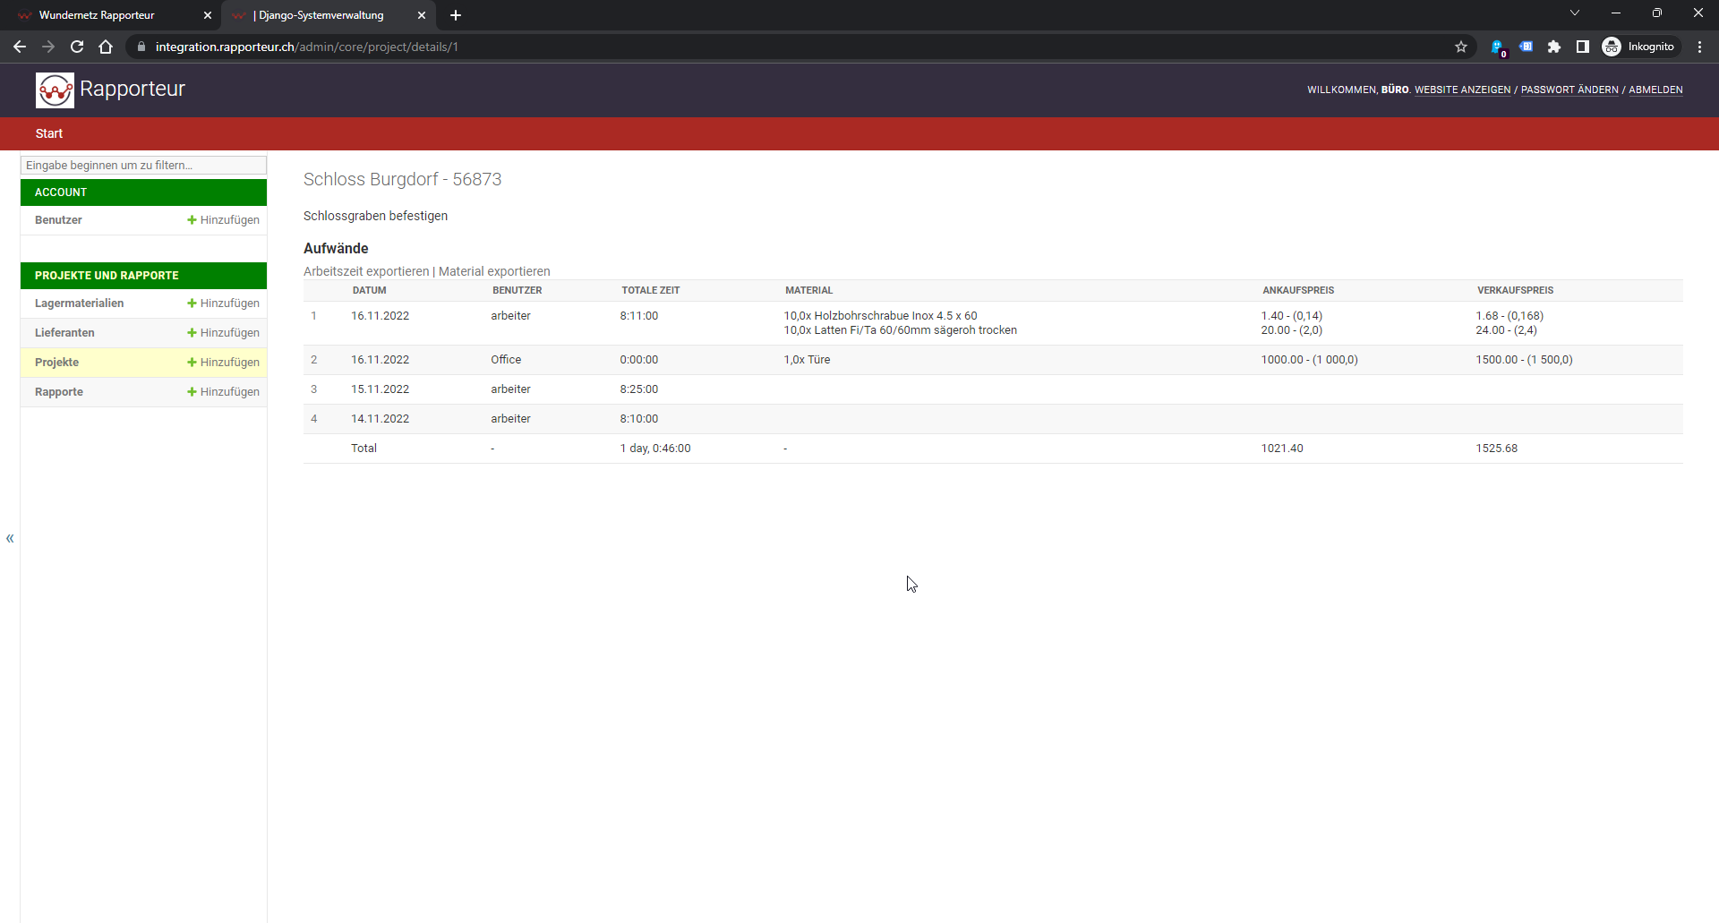Bookmark this page with star icon

(x=1461, y=47)
